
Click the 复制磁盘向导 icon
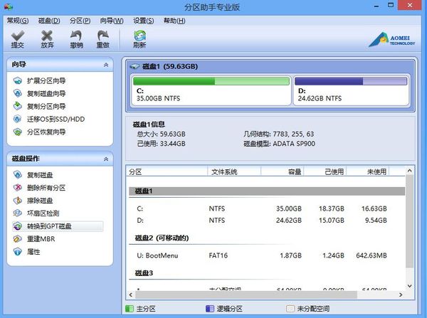coord(17,93)
